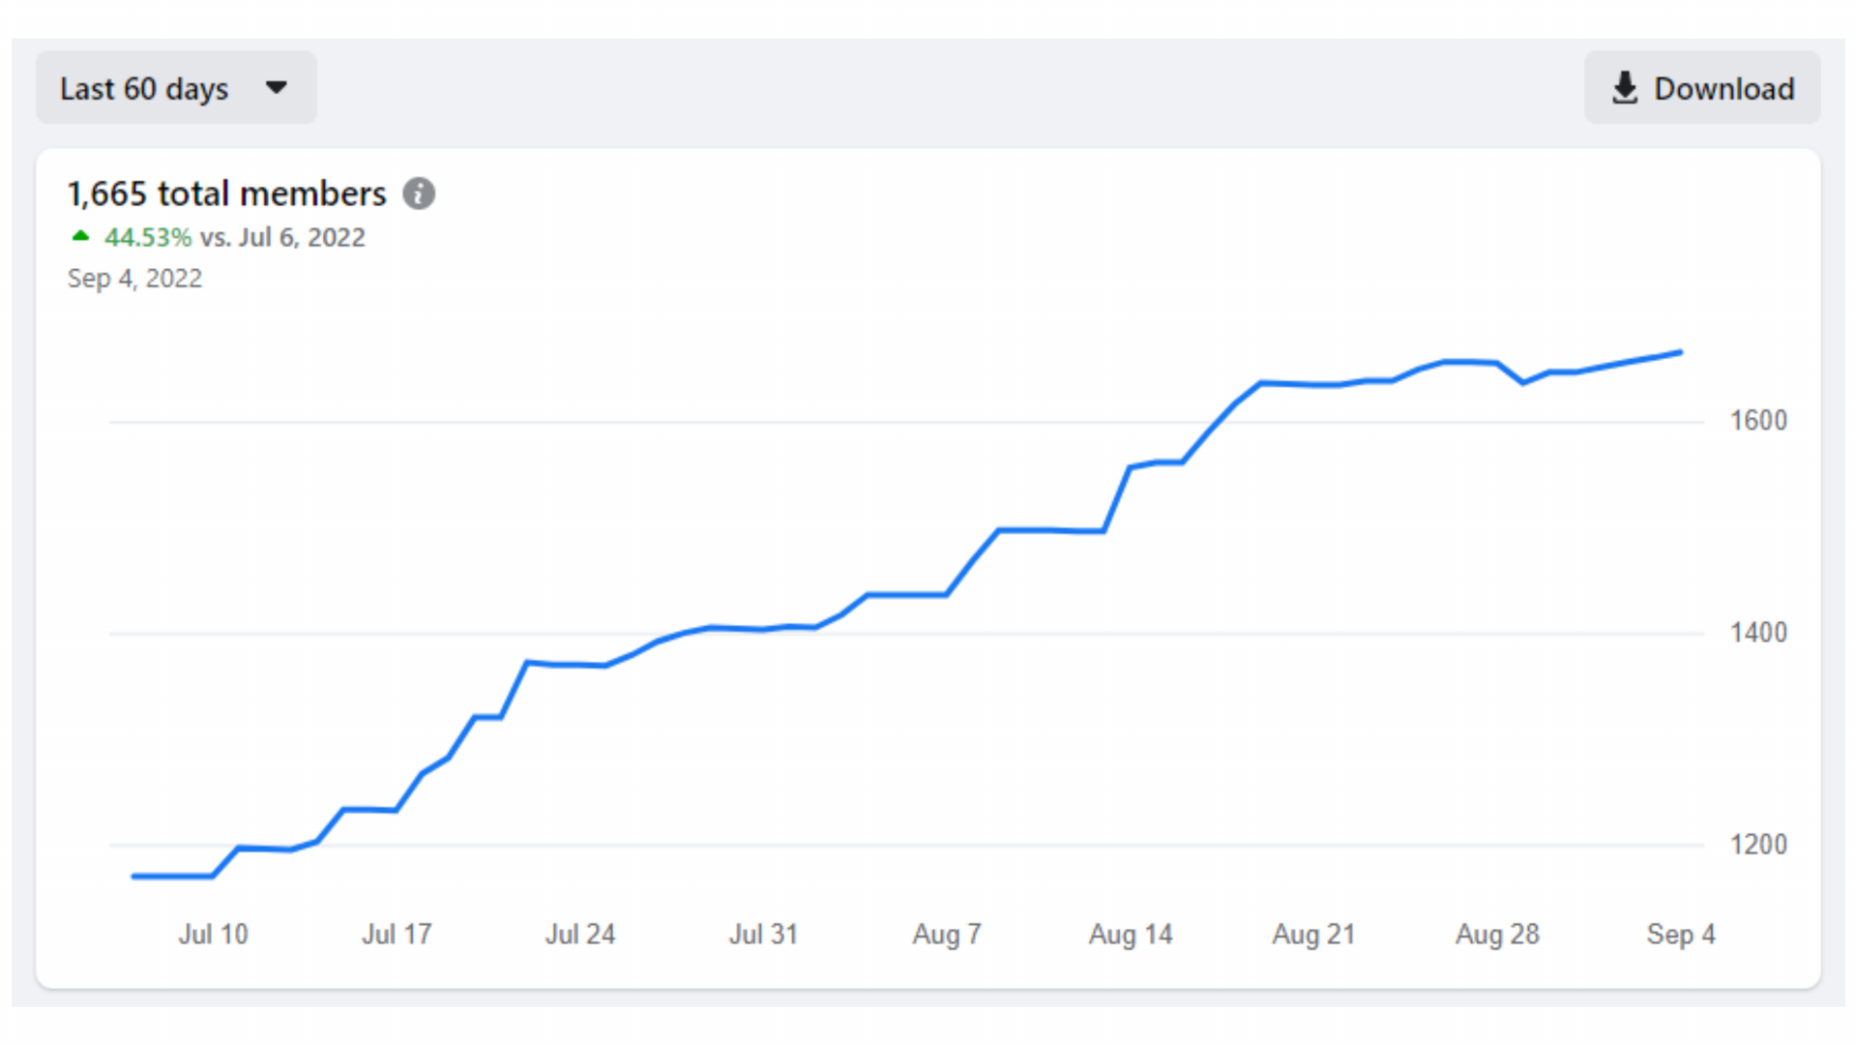Click the 1600 y-axis value
Screen dimensions: 1857x1045
[1758, 421]
